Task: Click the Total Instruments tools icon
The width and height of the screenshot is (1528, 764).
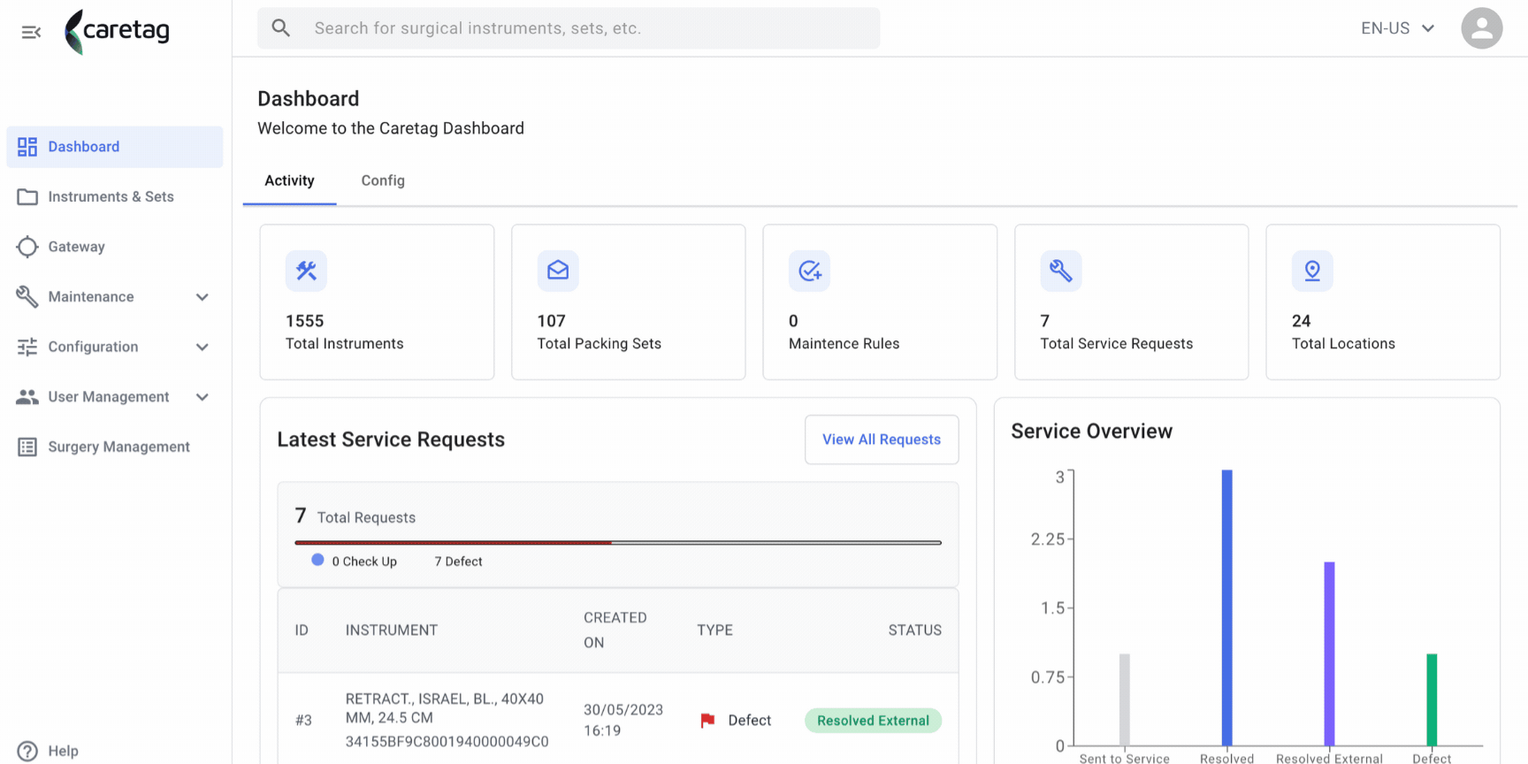Action: click(306, 271)
